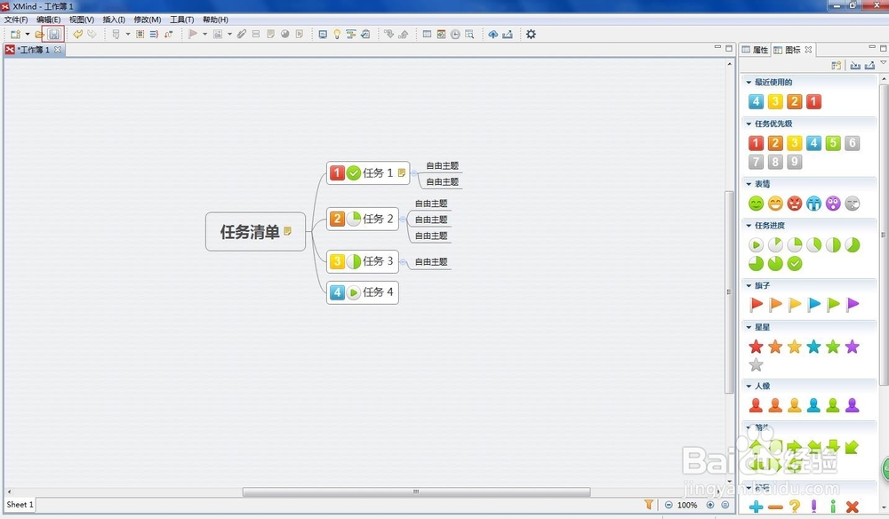Switch to the 属性 panel tab
Screen dimensions: 889x519
[755, 50]
